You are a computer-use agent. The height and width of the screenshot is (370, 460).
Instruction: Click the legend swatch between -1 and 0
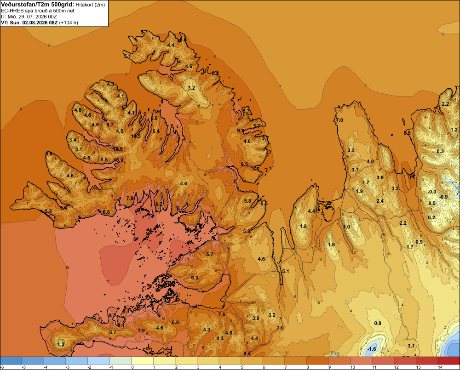tap(121, 360)
